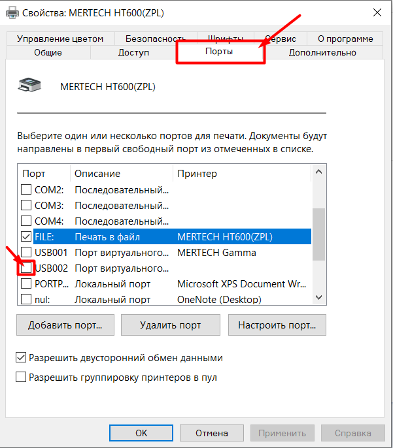
Task: Click MERTECH HT600(ZPL) in FILE: row
Action: pyautogui.click(x=225, y=237)
